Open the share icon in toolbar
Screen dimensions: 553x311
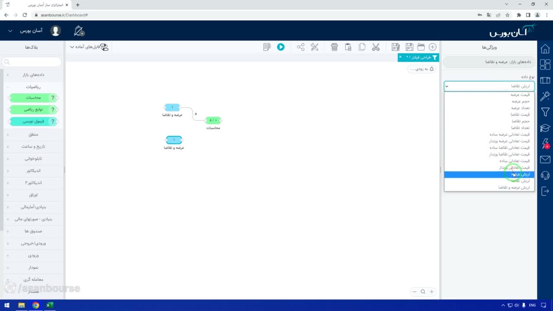click(301, 47)
